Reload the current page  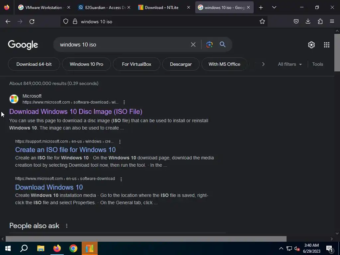point(32,21)
